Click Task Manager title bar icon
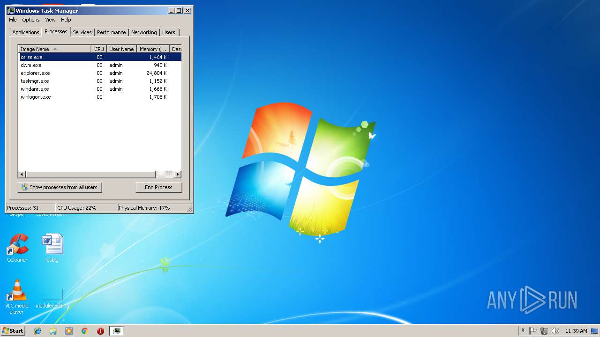The height and width of the screenshot is (337, 600). [x=11, y=10]
